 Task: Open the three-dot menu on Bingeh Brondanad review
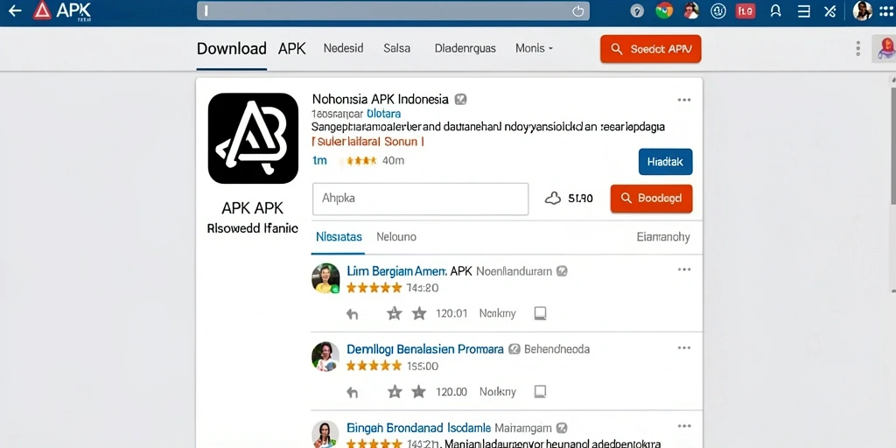click(x=684, y=426)
